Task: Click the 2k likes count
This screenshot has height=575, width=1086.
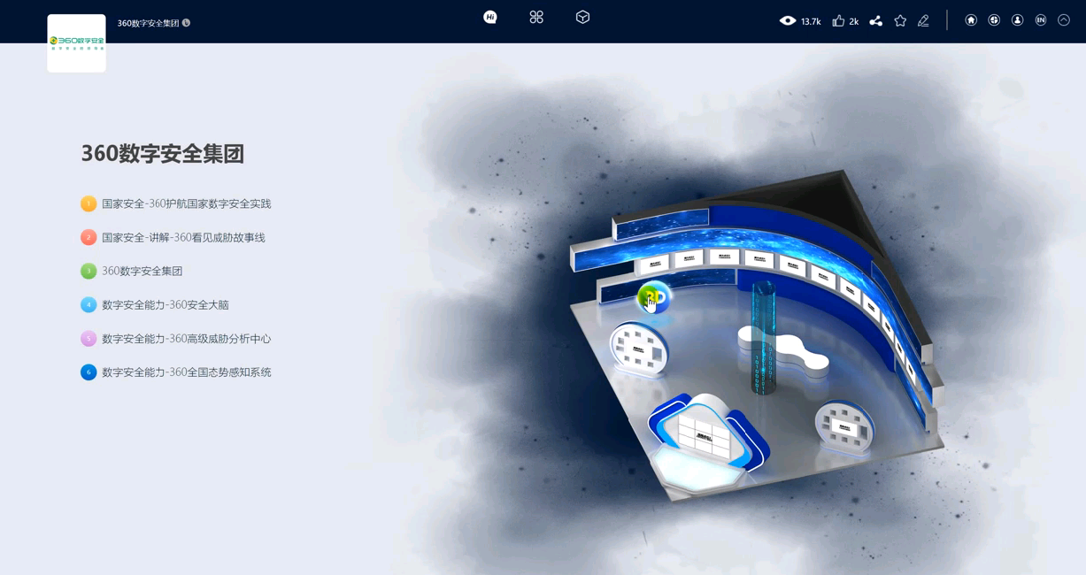Action: point(853,21)
